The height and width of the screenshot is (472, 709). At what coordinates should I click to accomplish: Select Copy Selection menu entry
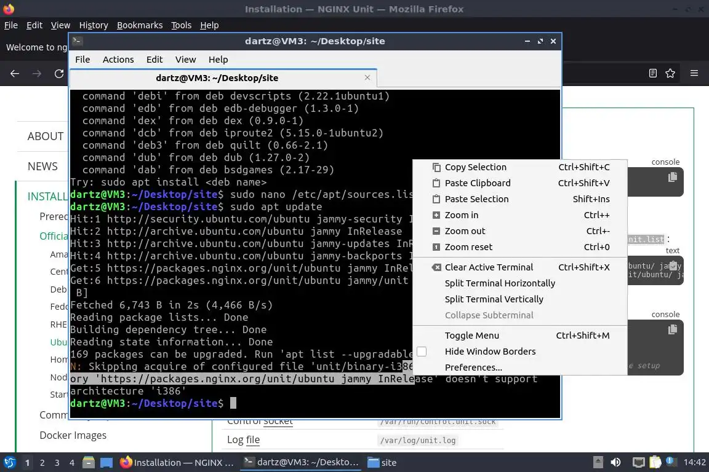[x=520, y=167]
